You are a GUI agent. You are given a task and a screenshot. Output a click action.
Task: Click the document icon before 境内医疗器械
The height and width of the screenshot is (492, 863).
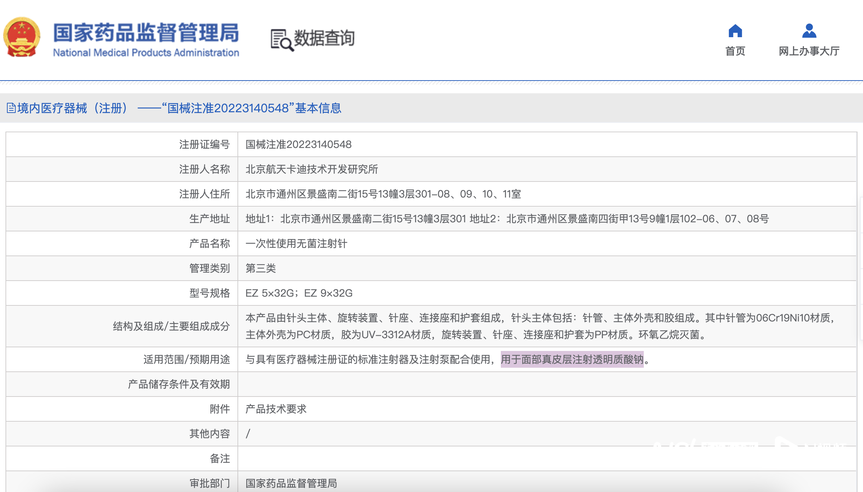(11, 108)
